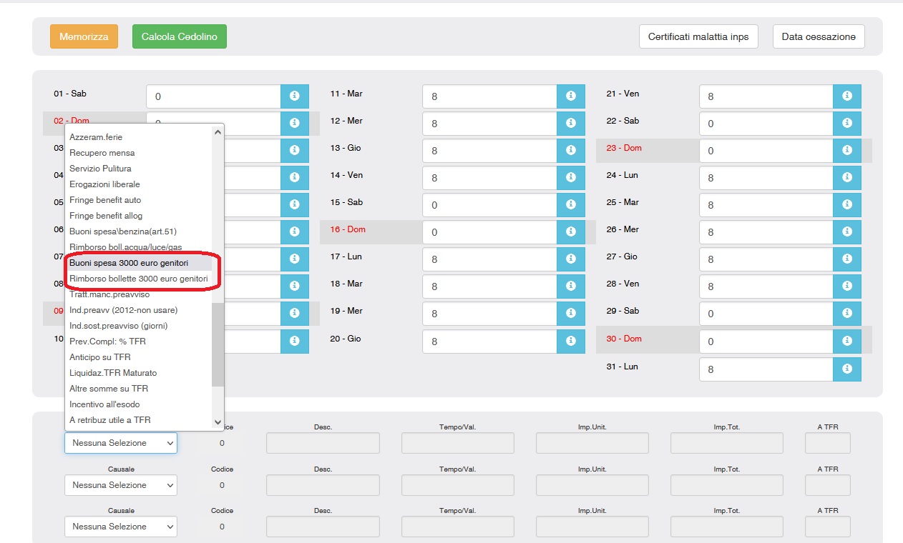Choose Rimborso bollette 3000 euro genitori

(139, 279)
